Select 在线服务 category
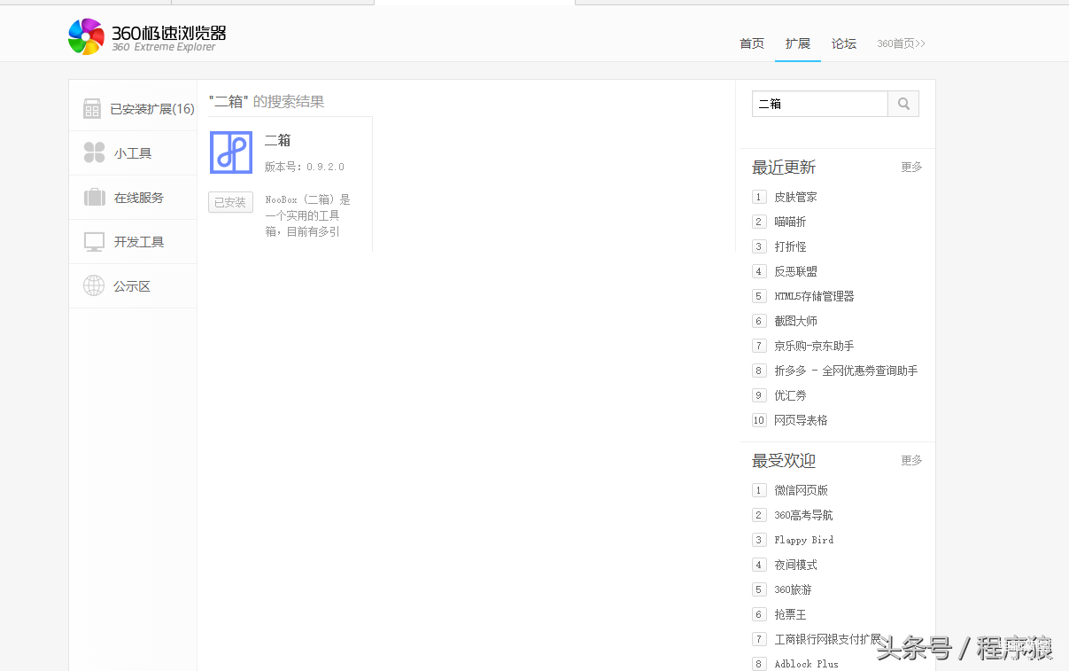This screenshot has height=671, width=1069. coord(139,198)
